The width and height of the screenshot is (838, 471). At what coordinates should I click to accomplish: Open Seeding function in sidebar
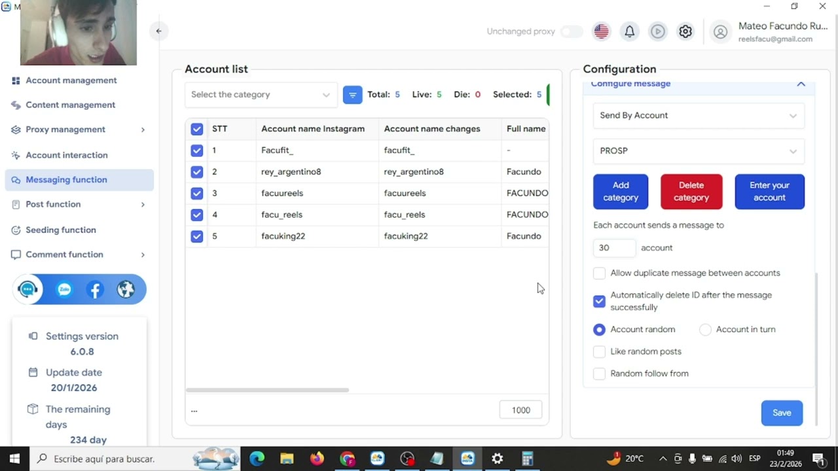click(x=60, y=230)
